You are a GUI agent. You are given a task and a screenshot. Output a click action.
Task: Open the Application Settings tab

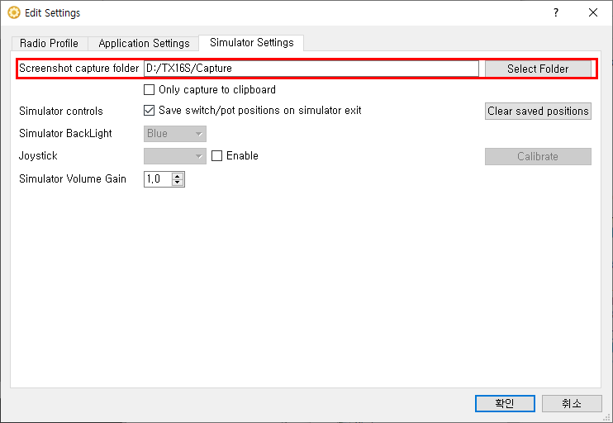[144, 44]
